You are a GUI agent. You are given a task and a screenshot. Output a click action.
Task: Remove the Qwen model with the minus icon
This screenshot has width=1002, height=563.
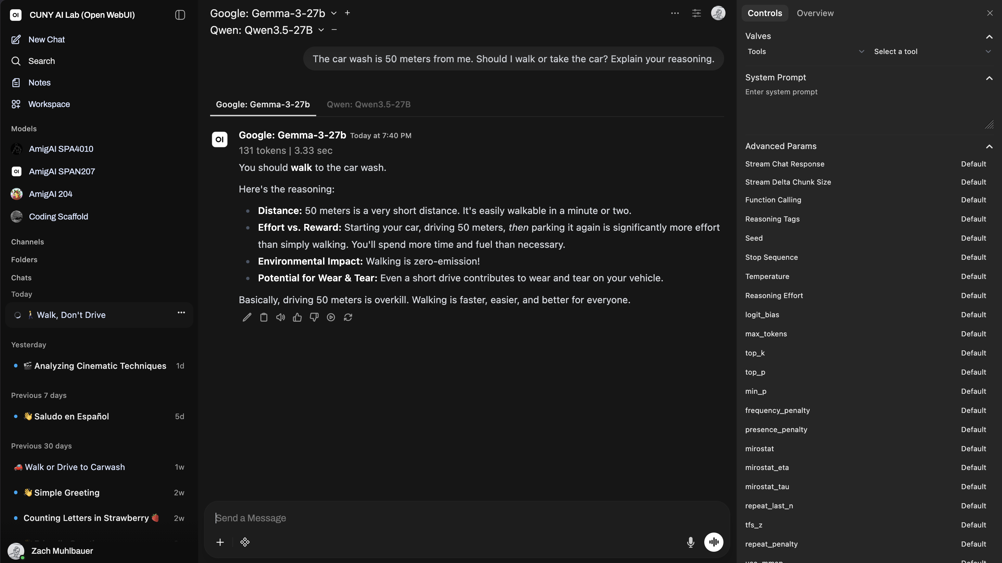(x=334, y=29)
